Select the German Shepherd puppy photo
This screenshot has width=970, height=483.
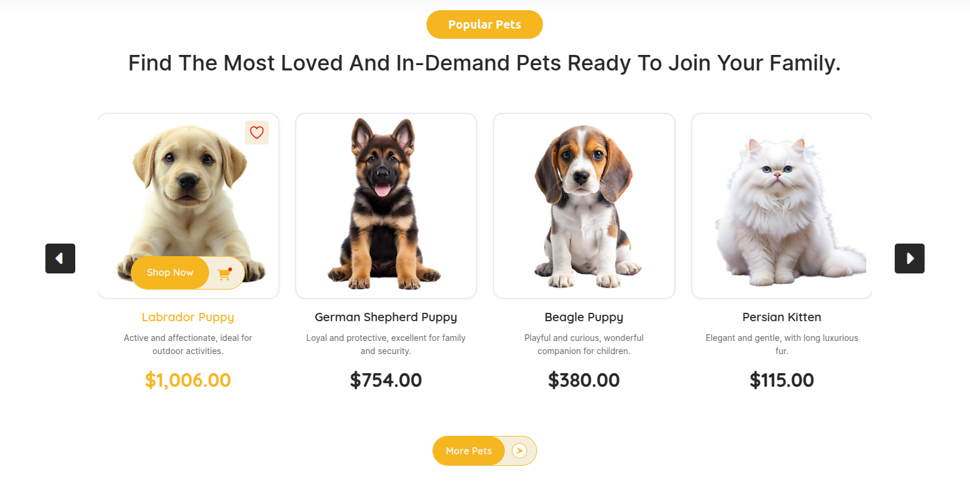385,203
